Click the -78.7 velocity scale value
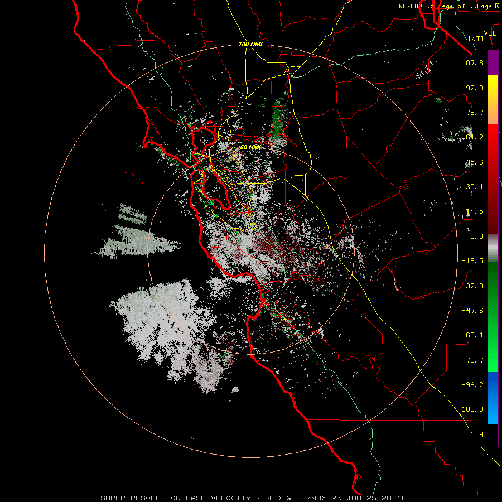 [472, 360]
